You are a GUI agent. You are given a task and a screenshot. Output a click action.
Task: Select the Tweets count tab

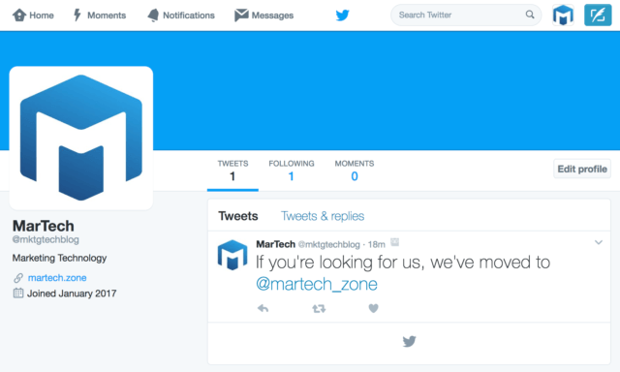232,170
